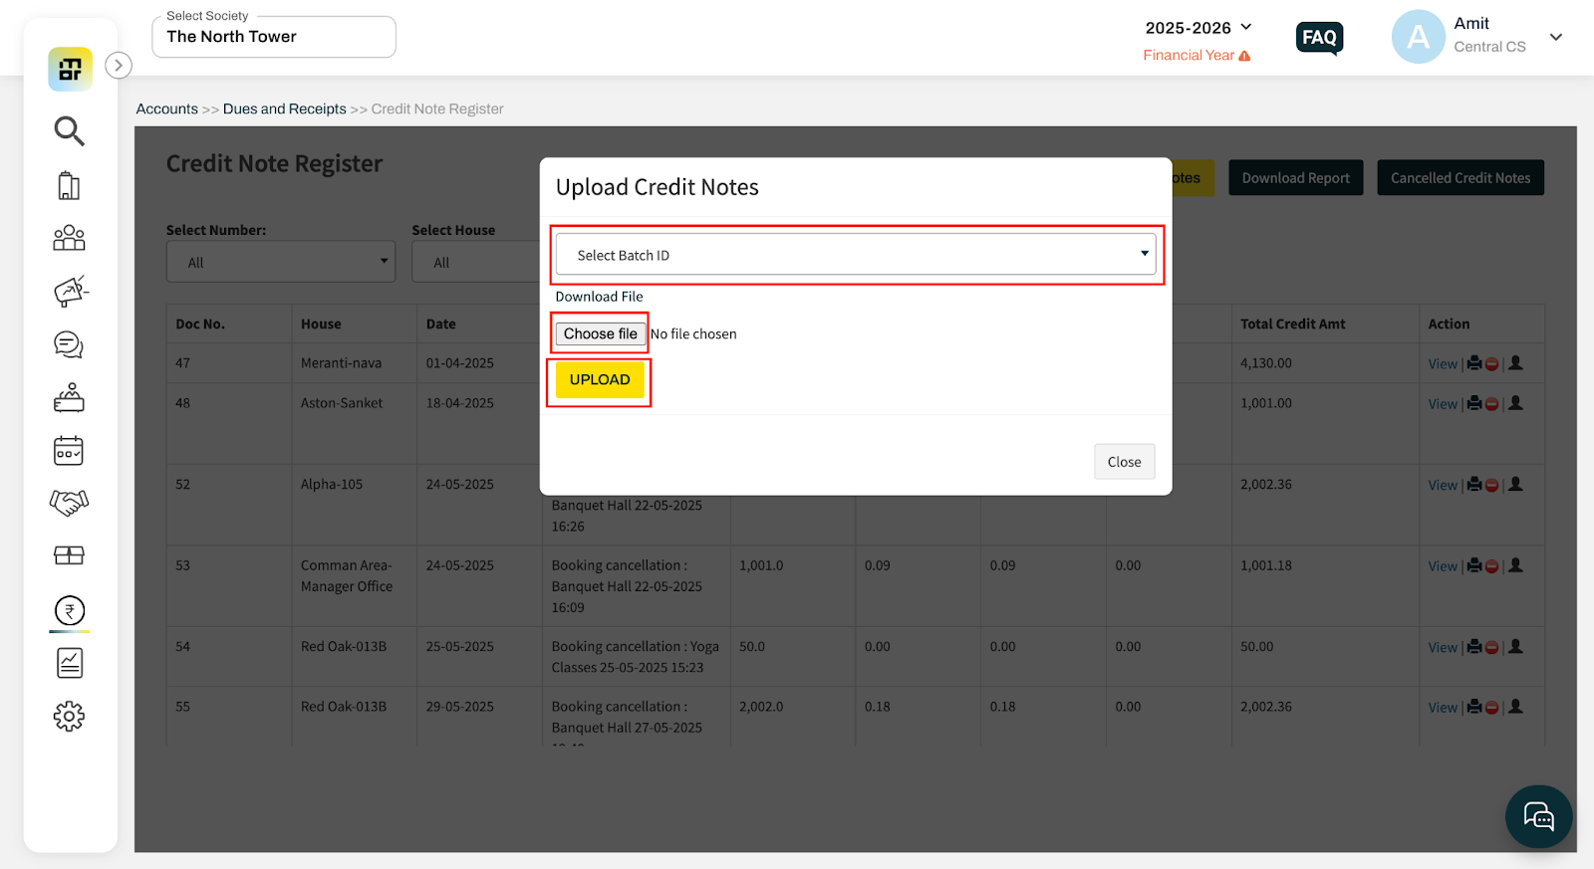Open the chat support bubble

[x=1538, y=817]
